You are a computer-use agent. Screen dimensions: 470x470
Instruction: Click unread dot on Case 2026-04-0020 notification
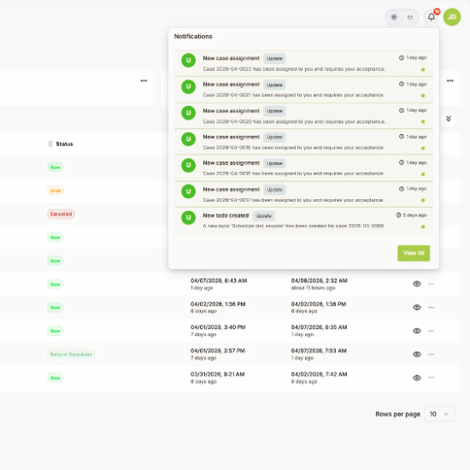[x=423, y=121]
